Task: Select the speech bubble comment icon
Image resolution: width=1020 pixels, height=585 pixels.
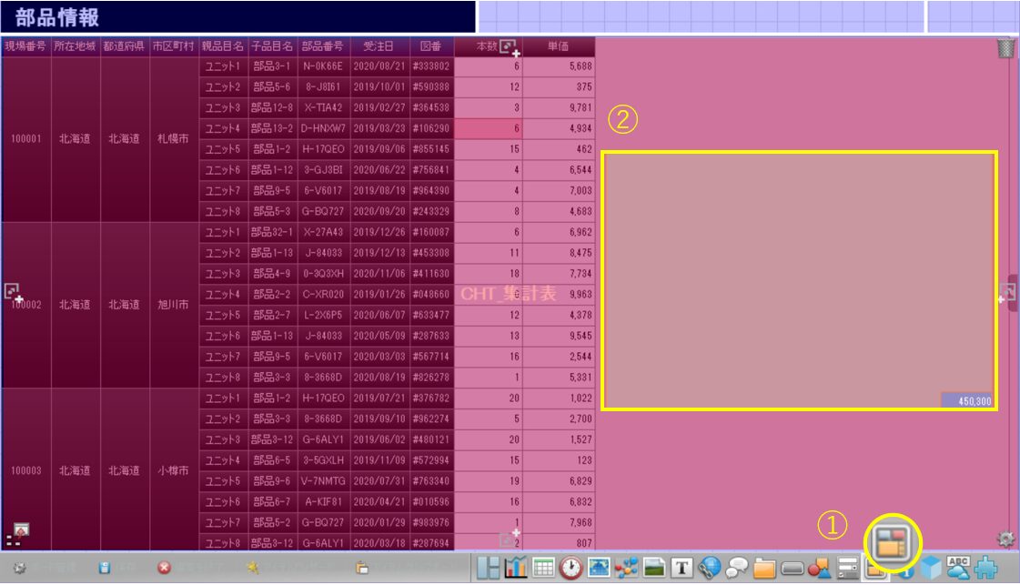Action: click(x=737, y=568)
